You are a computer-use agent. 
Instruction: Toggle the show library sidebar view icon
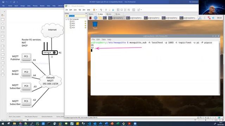click(118, 10)
